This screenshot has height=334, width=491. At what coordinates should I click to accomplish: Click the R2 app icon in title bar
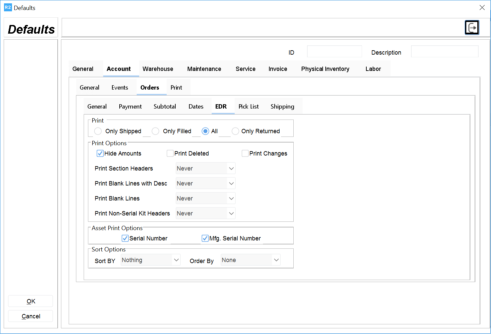click(8, 8)
